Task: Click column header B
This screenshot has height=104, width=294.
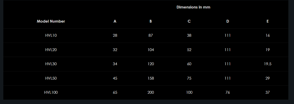Action: (x=151, y=21)
